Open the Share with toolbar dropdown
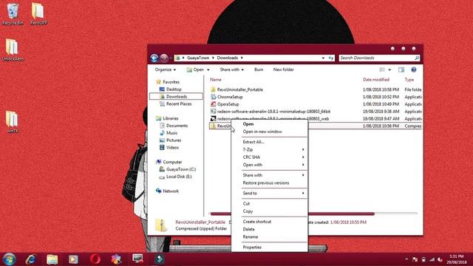 [231, 69]
